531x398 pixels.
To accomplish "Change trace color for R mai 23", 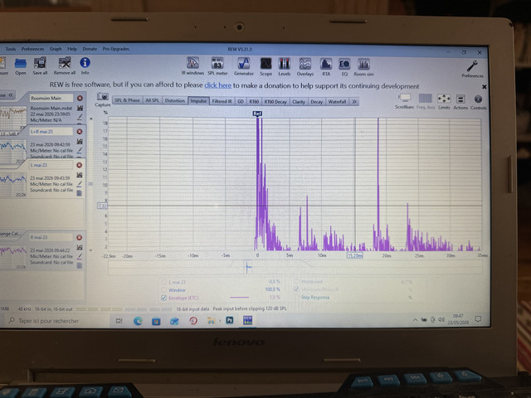I will coord(80,256).
